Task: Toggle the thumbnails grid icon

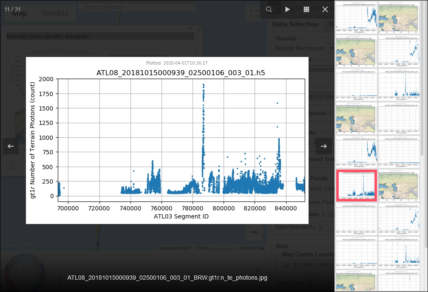Action: click(306, 9)
